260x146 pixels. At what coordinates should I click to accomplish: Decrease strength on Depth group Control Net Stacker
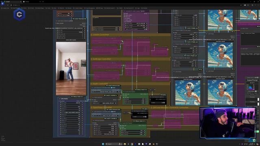click(x=125, y=99)
